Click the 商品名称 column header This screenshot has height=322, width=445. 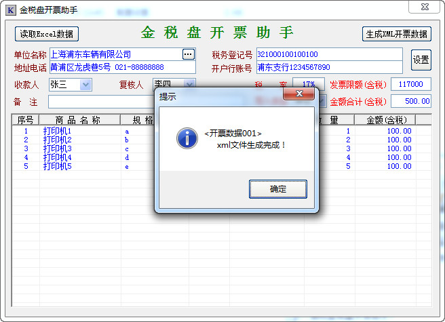[x=80, y=120]
